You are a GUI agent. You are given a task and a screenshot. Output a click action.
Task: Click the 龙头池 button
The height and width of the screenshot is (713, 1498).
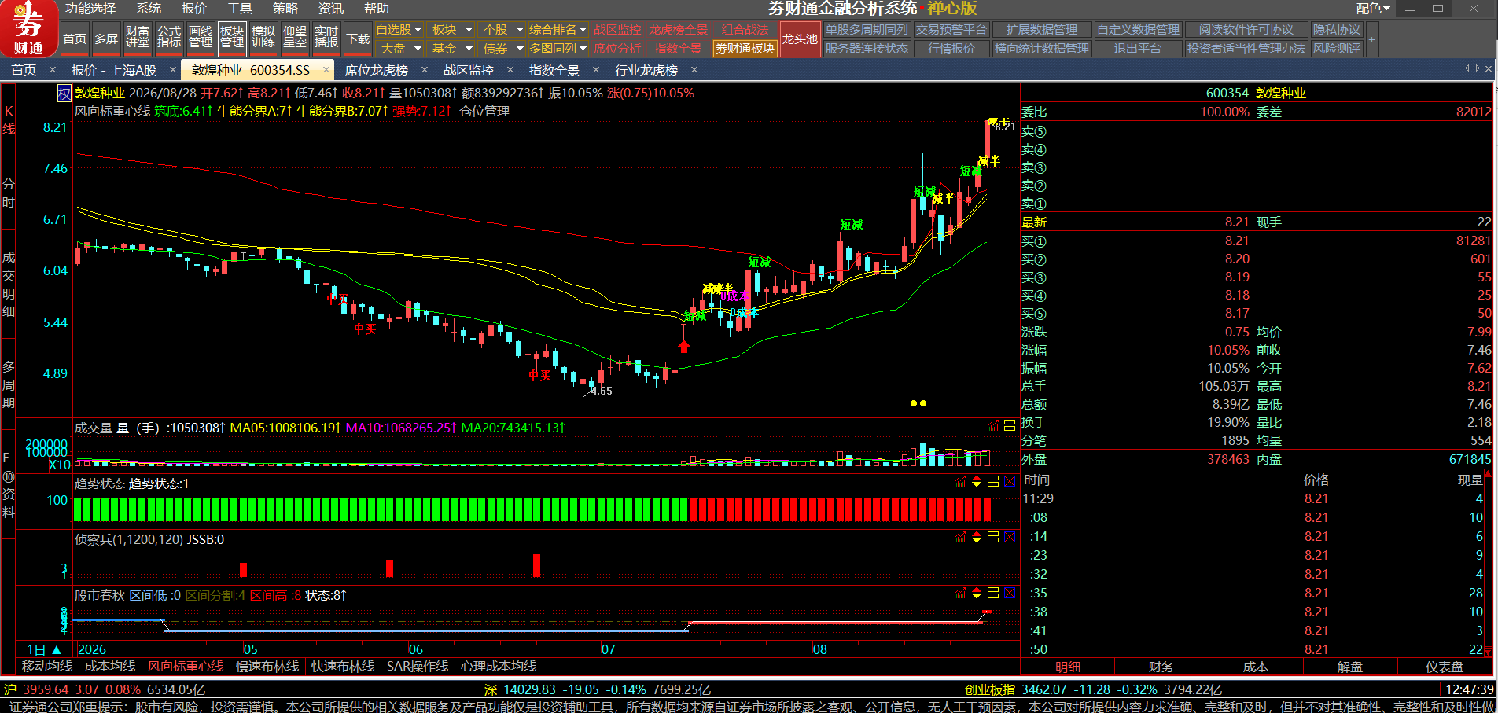800,39
